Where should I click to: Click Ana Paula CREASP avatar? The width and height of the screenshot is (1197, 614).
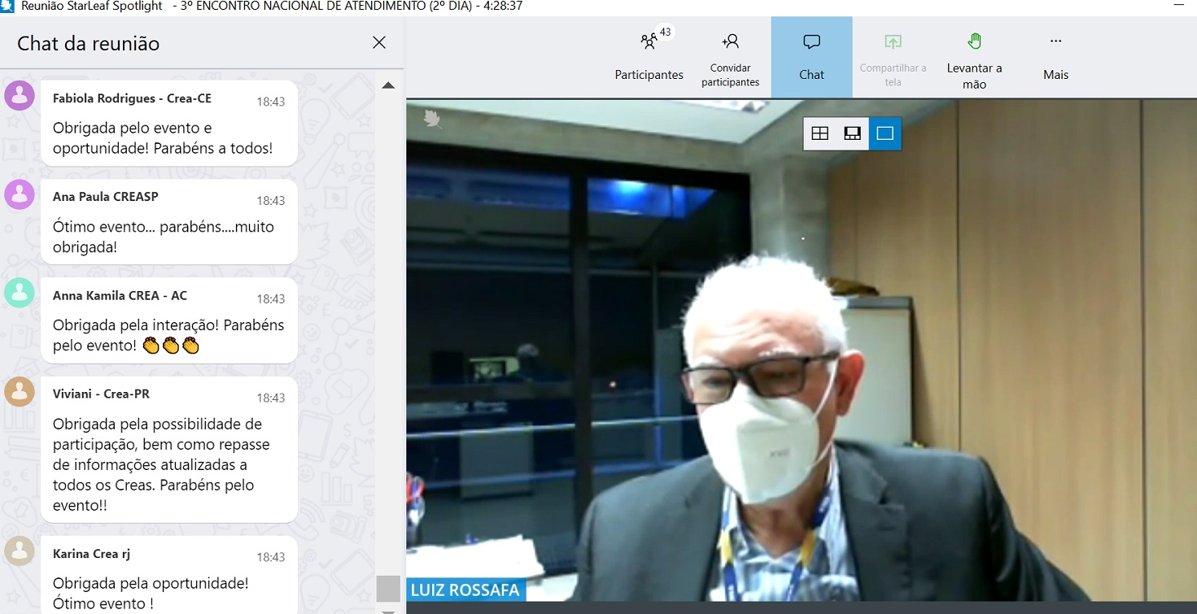click(x=20, y=194)
